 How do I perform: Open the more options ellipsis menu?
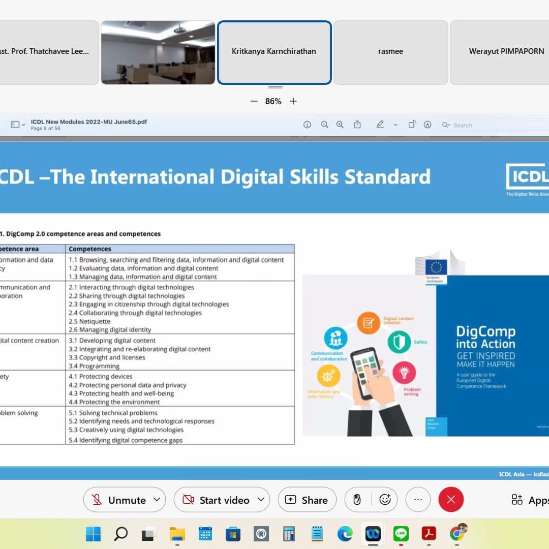tap(418, 500)
